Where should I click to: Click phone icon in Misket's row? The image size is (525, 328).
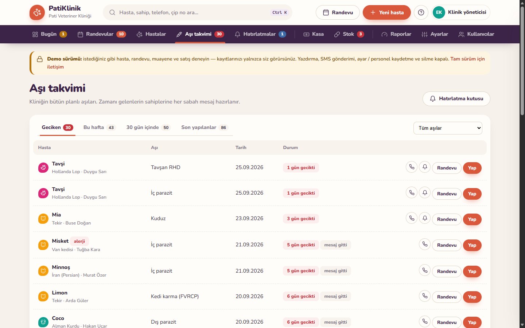425,244
